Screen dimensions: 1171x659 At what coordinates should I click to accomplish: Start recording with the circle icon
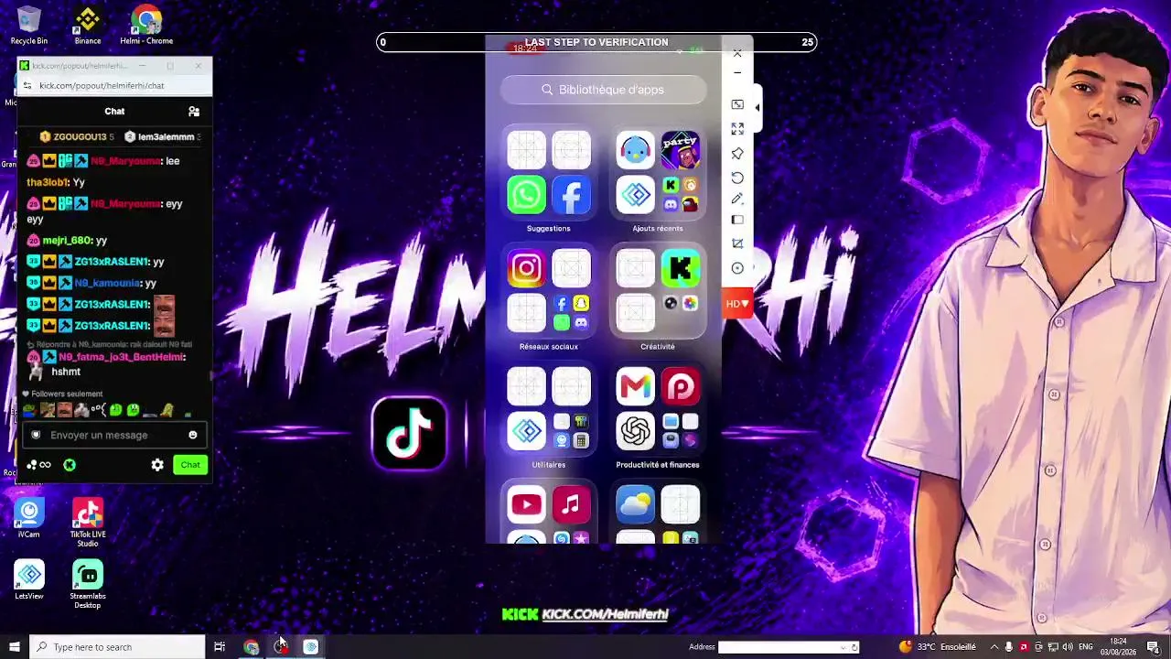tap(737, 268)
